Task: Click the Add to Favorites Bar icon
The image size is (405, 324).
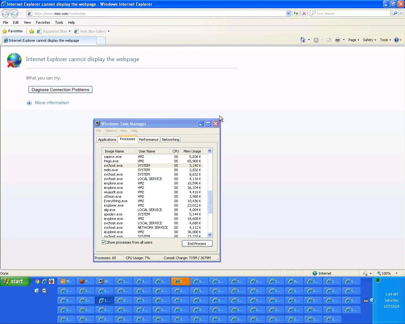Action: point(32,31)
